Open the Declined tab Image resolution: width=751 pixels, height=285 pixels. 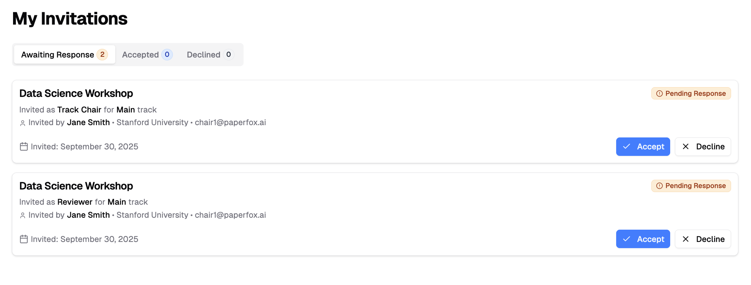tap(210, 55)
